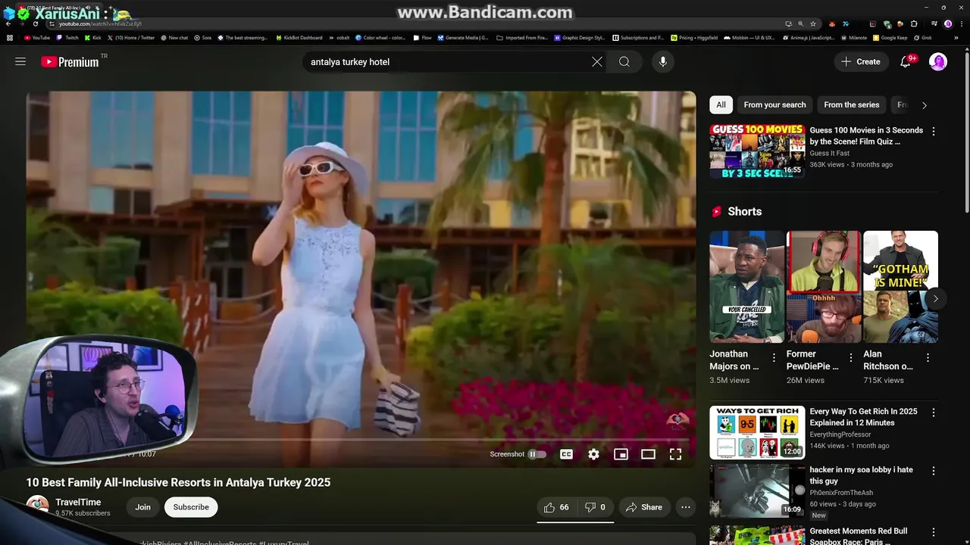Screen dimensions: 970x545
Task: Select the All filter chip
Action: [x=721, y=105]
